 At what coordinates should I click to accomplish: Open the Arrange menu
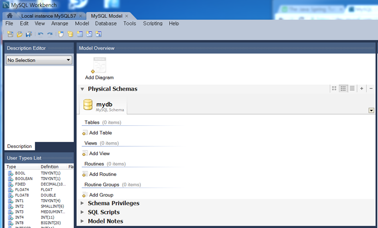pyautogui.click(x=59, y=23)
